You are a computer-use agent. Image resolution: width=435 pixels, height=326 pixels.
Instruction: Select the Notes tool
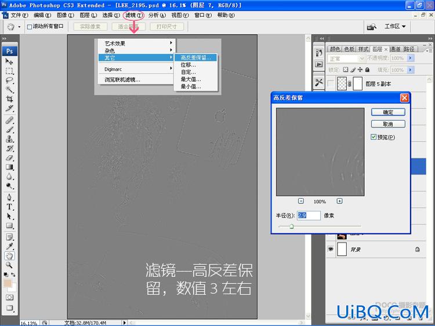(9, 237)
